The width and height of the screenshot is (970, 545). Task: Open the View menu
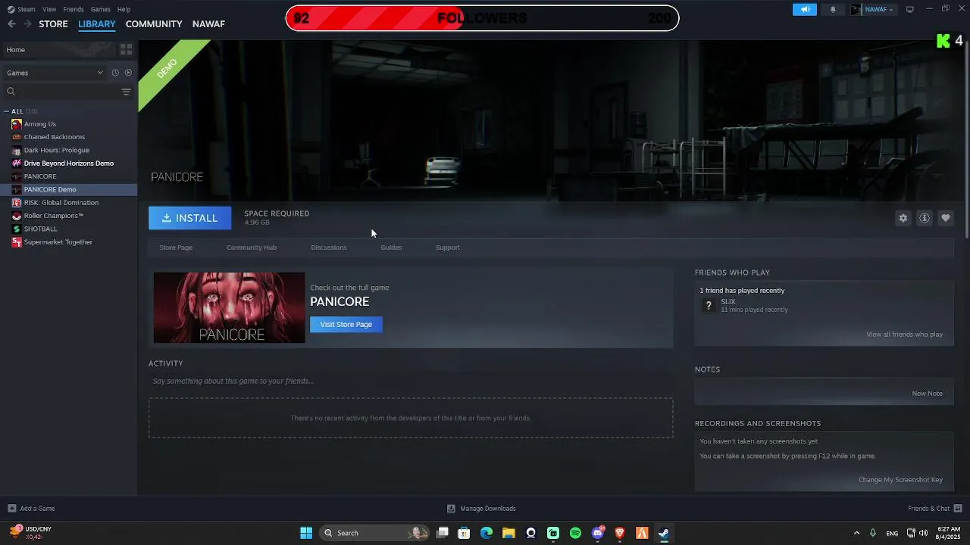point(49,9)
